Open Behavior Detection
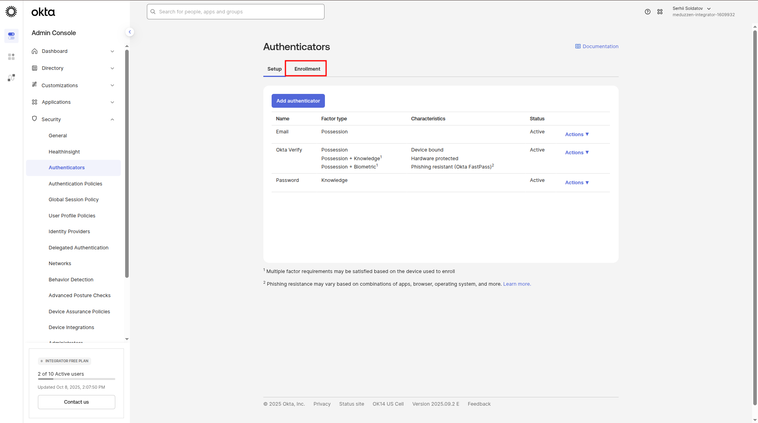Image resolution: width=758 pixels, height=423 pixels. point(71,280)
